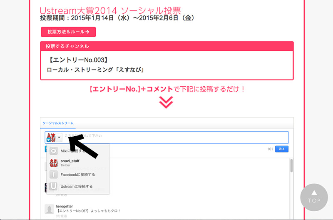
Task: Click the Ustream大賞2014 ソーシャル投票 title
Action: 110,10
